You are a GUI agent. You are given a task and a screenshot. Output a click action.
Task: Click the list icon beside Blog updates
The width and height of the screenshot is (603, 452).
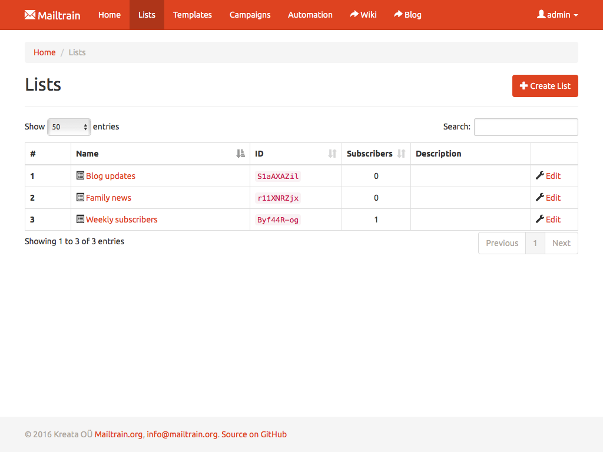(81, 175)
